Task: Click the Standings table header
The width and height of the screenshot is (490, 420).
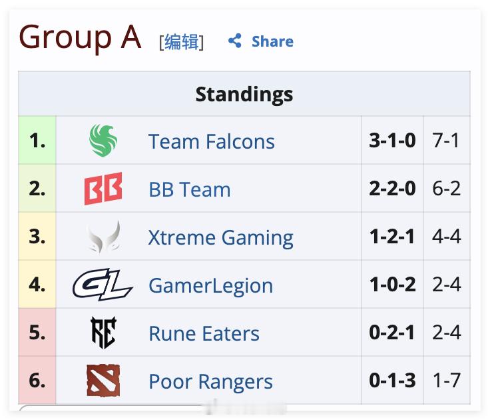Action: [x=244, y=94]
